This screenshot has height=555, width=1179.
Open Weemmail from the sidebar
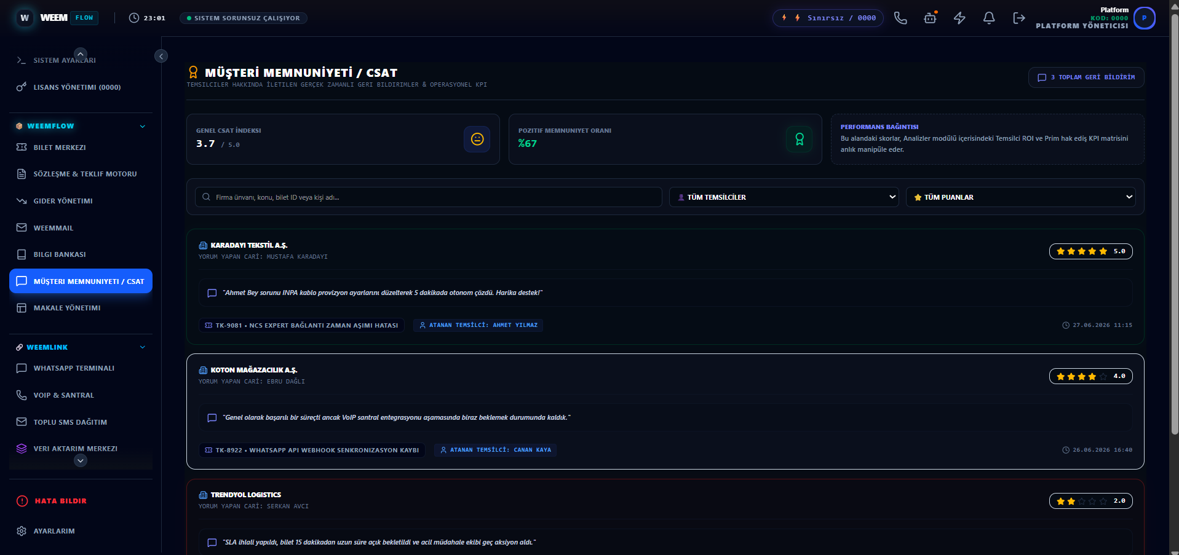[x=81, y=228]
